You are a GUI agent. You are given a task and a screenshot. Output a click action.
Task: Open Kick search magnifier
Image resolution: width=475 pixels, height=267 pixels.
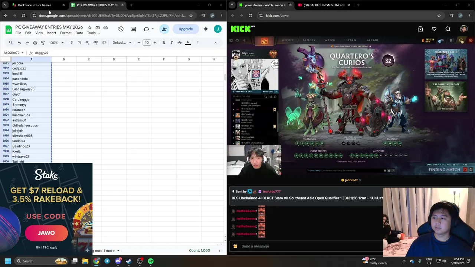click(x=448, y=29)
